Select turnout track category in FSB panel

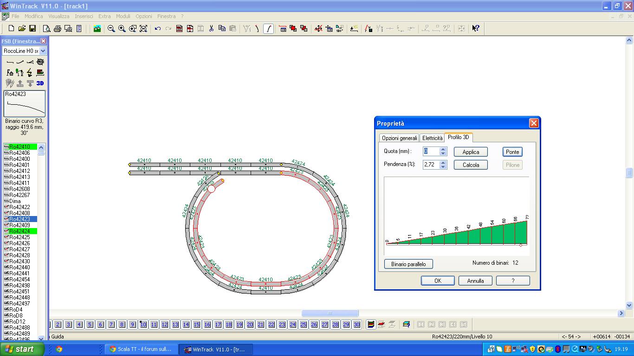point(30,62)
